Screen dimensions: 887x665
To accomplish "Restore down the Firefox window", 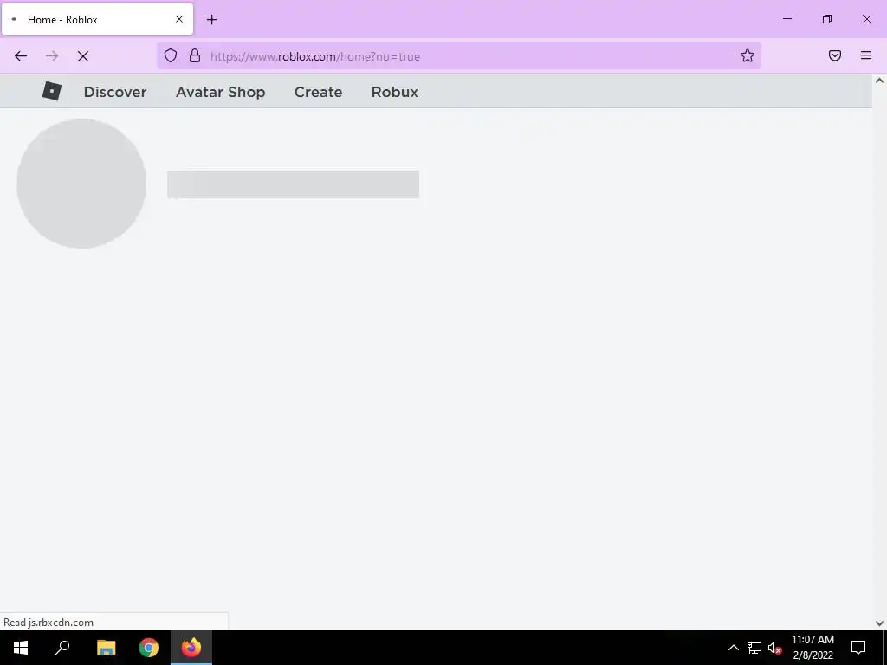I will point(826,19).
